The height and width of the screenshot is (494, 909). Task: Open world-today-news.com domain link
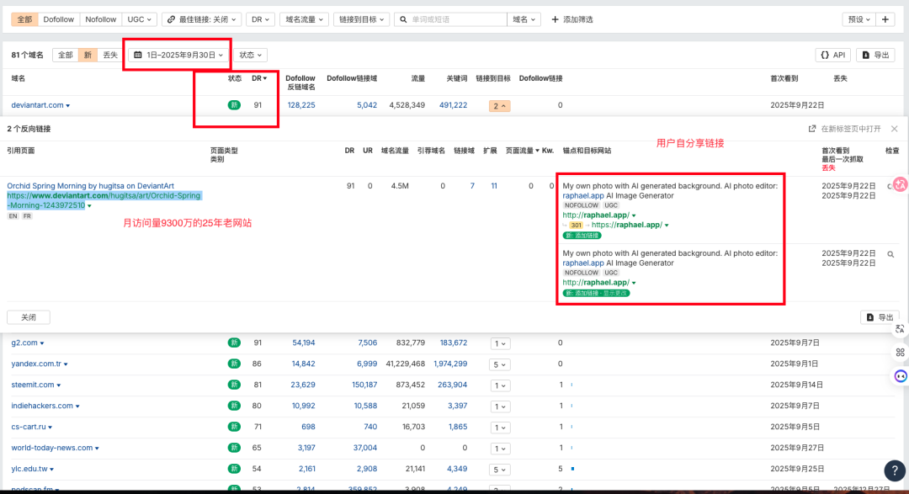tap(51, 448)
